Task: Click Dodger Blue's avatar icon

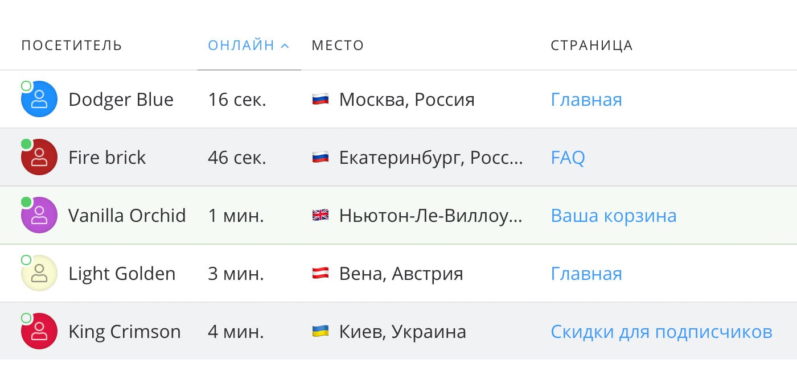Action: [39, 98]
